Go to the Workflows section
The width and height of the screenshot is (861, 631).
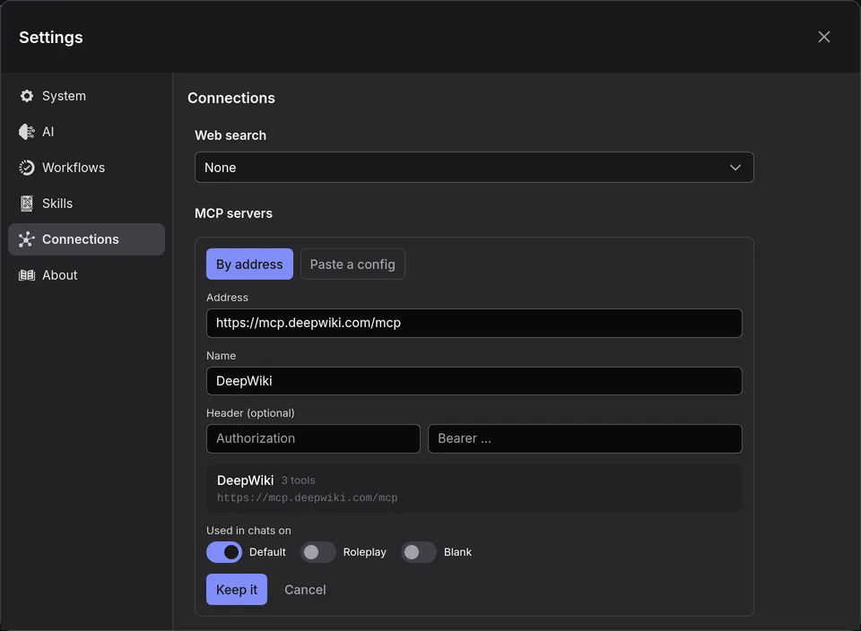click(x=86, y=168)
